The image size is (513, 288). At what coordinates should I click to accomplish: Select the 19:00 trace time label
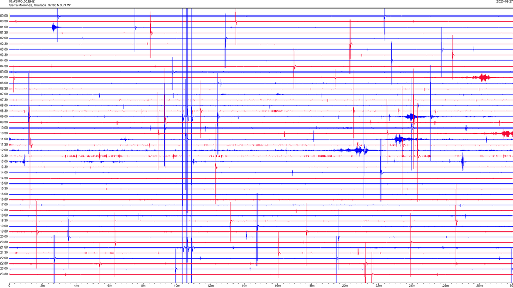coord(4,226)
